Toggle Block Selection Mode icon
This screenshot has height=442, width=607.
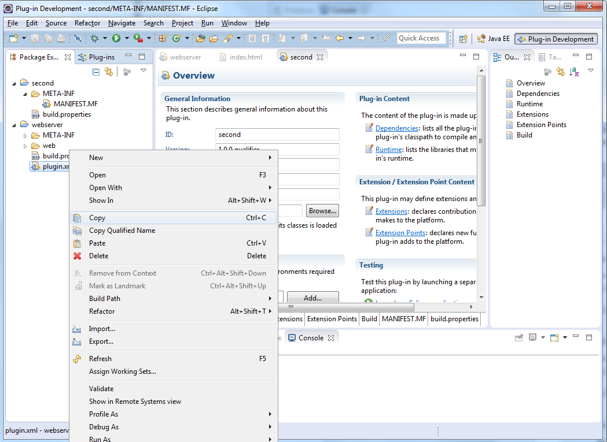pyautogui.click(x=252, y=38)
